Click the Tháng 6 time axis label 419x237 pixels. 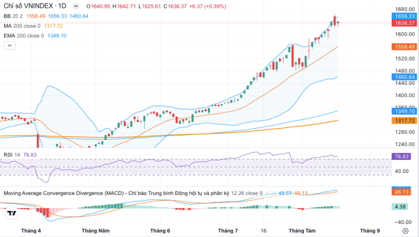coord(160,231)
